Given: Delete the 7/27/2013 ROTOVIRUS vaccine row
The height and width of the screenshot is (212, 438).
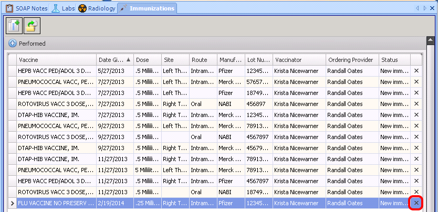Looking at the screenshot, I should click(x=416, y=104).
